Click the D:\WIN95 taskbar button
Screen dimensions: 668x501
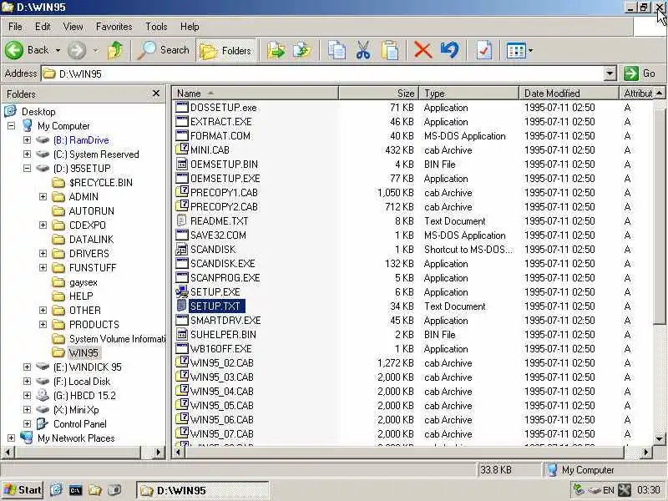point(202,490)
